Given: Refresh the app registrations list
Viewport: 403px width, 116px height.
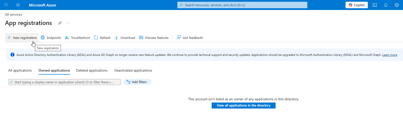Looking at the screenshot, I should click(102, 38).
